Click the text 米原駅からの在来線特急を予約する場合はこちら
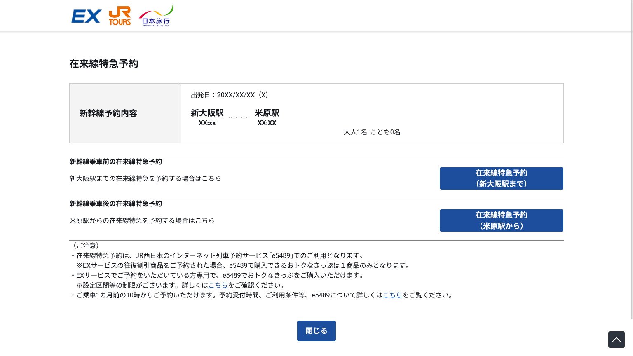The width and height of the screenshot is (633, 356). click(x=142, y=220)
